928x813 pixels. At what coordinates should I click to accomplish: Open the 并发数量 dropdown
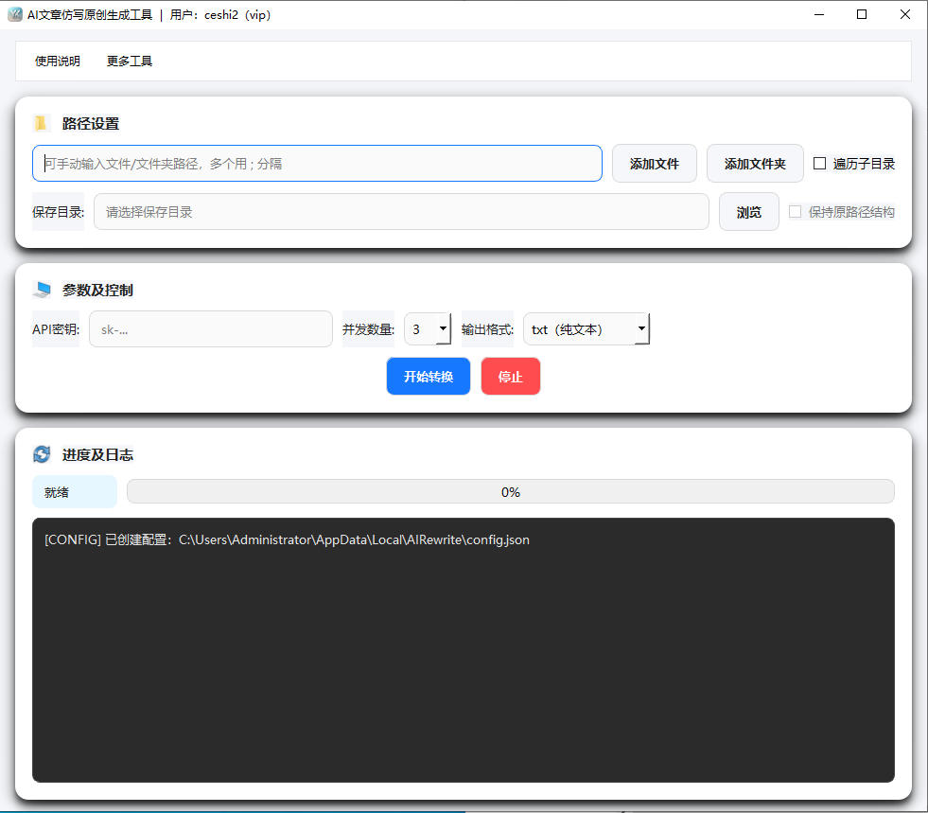pyautogui.click(x=428, y=328)
